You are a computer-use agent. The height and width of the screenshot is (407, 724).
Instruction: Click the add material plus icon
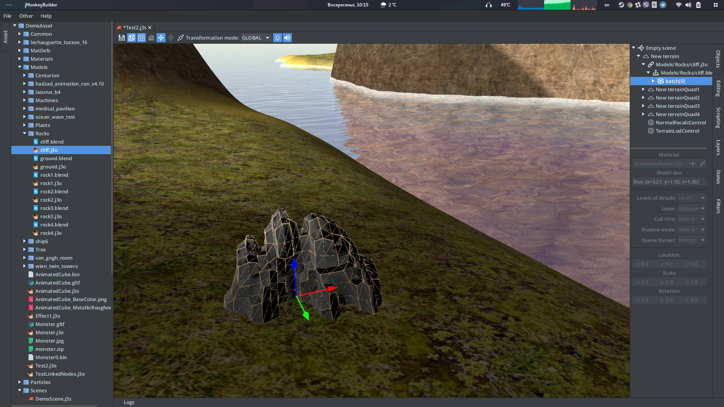pos(693,164)
